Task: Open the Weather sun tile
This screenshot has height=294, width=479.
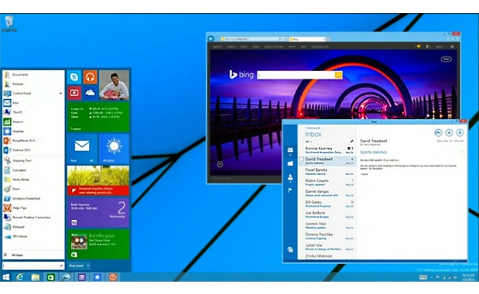Action: [x=114, y=148]
